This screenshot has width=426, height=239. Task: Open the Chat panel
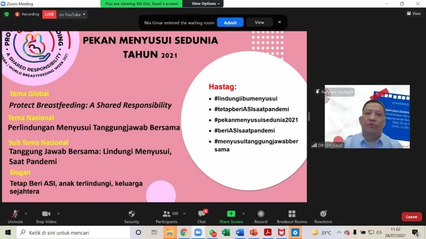coord(201,217)
